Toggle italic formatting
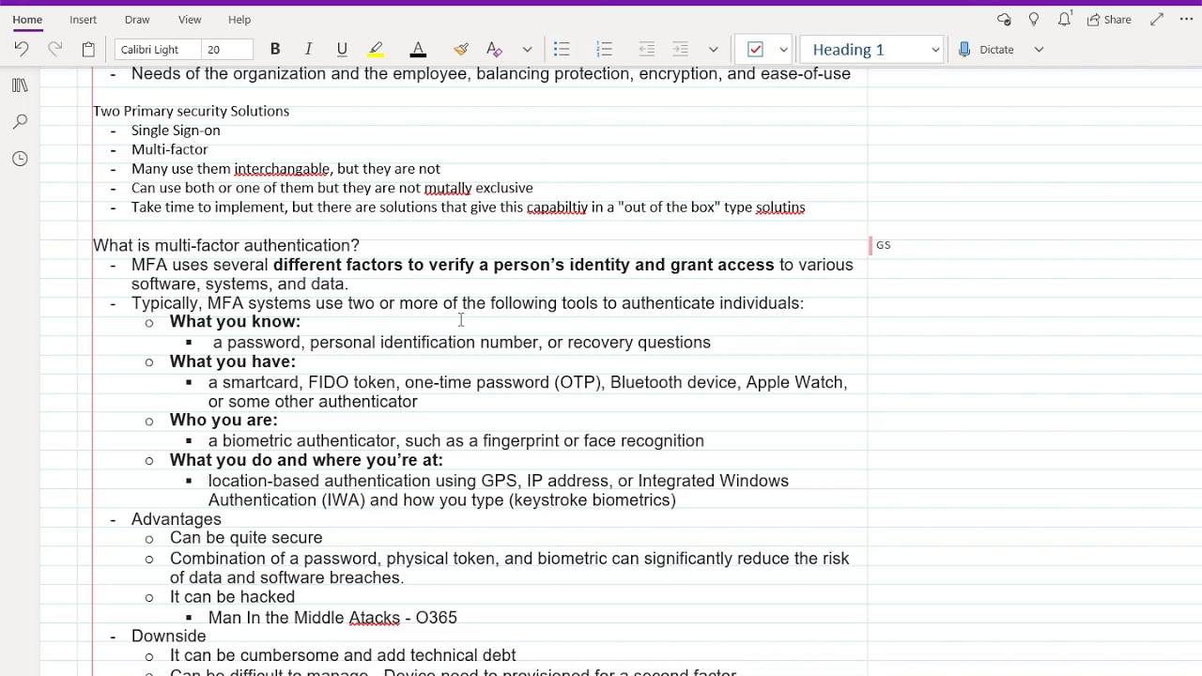This screenshot has width=1202, height=676. pos(308,49)
